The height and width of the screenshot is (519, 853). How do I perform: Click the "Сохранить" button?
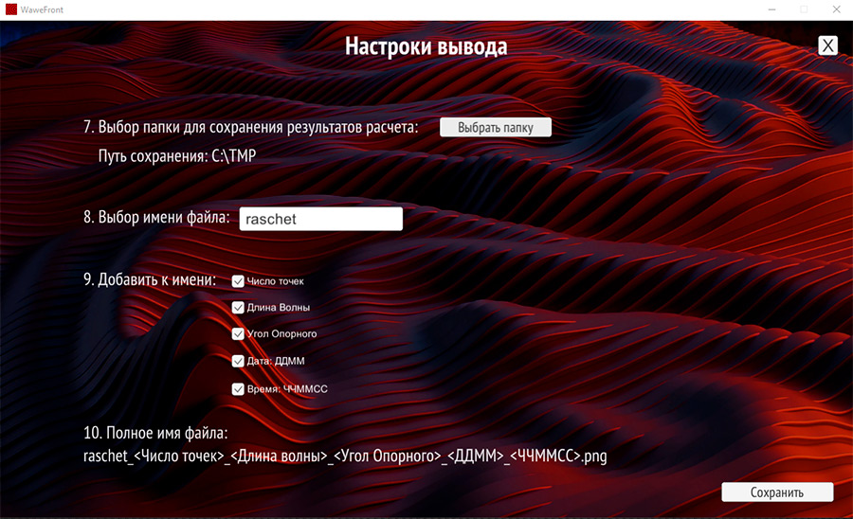point(777,492)
